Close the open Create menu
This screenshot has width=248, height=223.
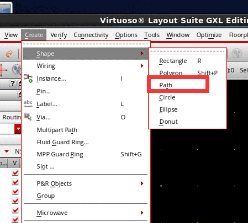coord(34,35)
